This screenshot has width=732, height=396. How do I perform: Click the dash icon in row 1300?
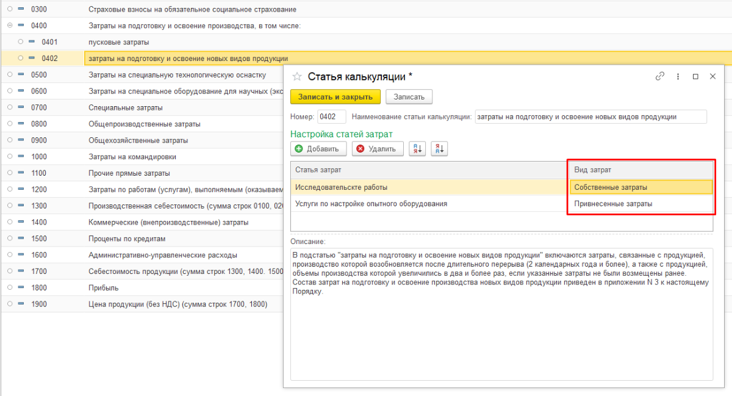pos(21,206)
